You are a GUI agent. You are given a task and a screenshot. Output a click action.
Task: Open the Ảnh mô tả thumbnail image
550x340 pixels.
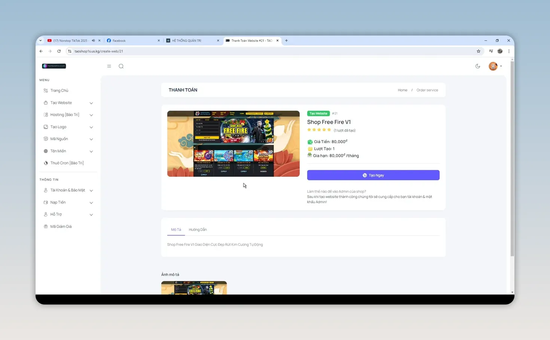(194, 288)
